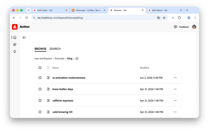
Task: Open the apps icon in left sidebar
Action: (15, 44)
